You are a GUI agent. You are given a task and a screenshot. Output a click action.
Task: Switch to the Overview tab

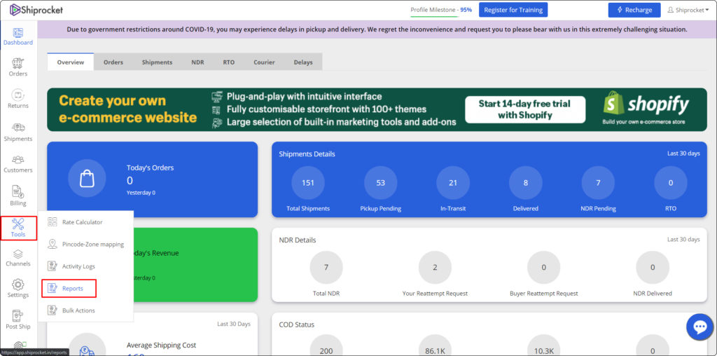click(71, 62)
